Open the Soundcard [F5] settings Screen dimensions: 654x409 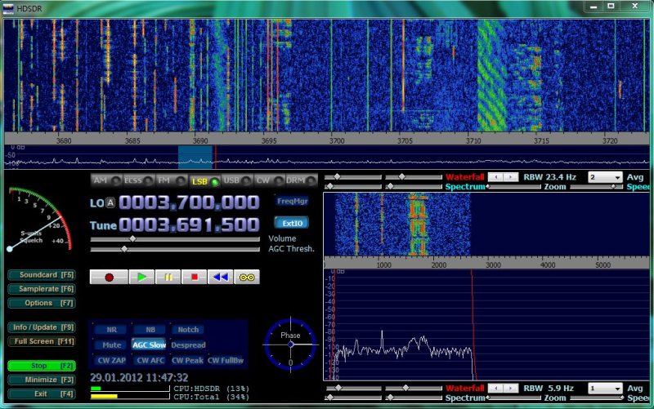tap(42, 275)
